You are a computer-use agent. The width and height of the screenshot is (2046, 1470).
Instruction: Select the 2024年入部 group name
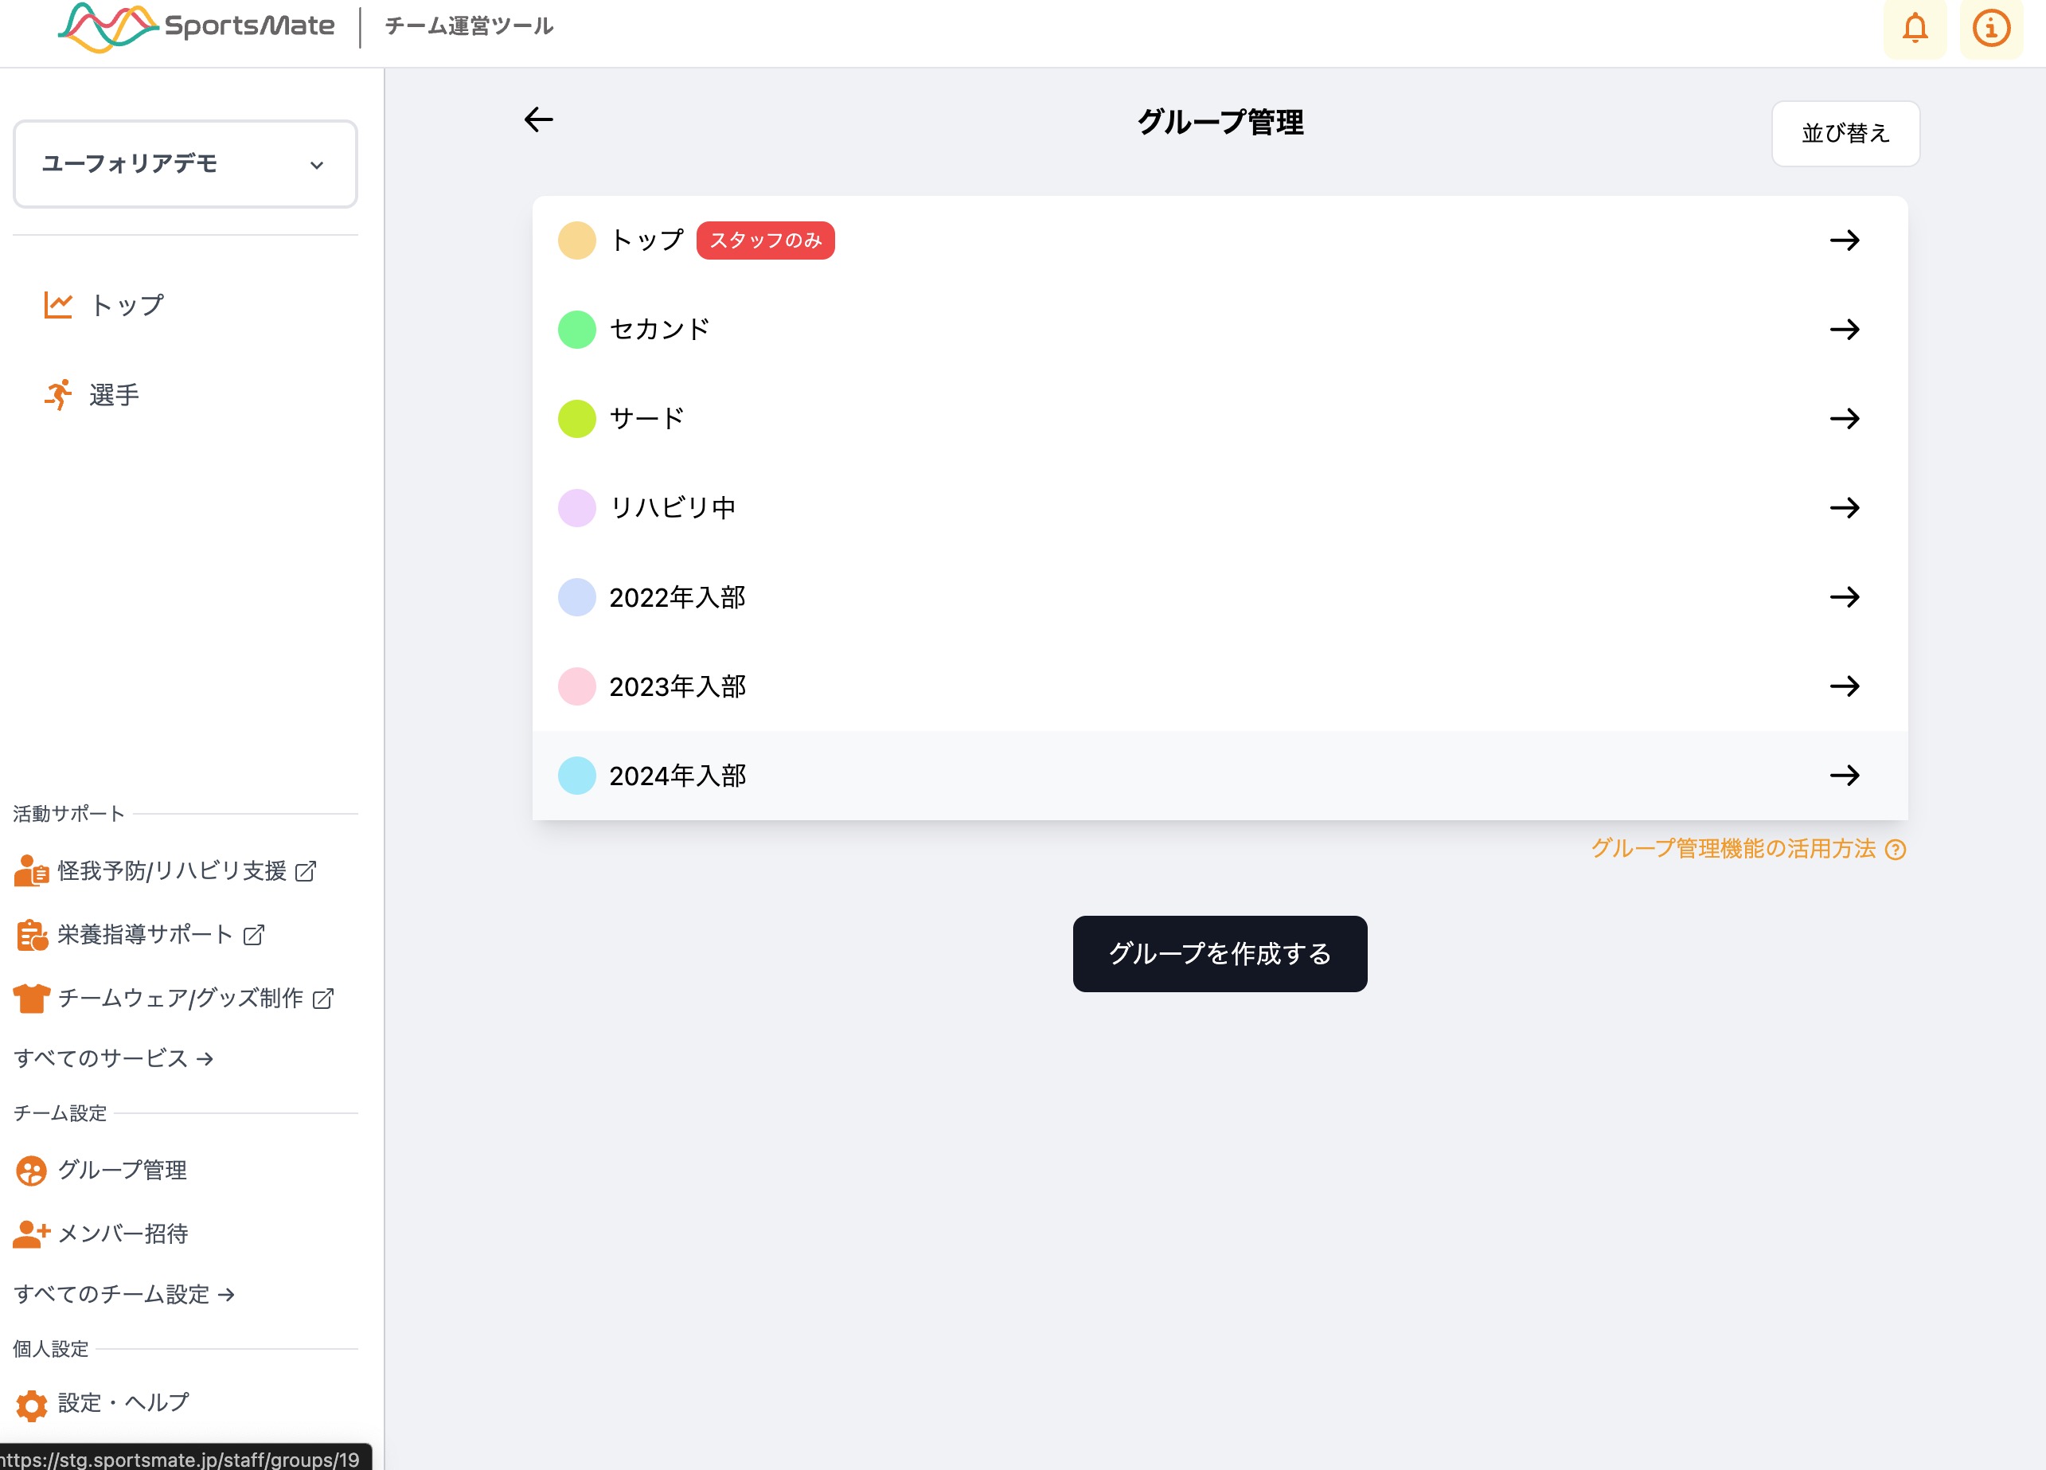[x=677, y=776]
